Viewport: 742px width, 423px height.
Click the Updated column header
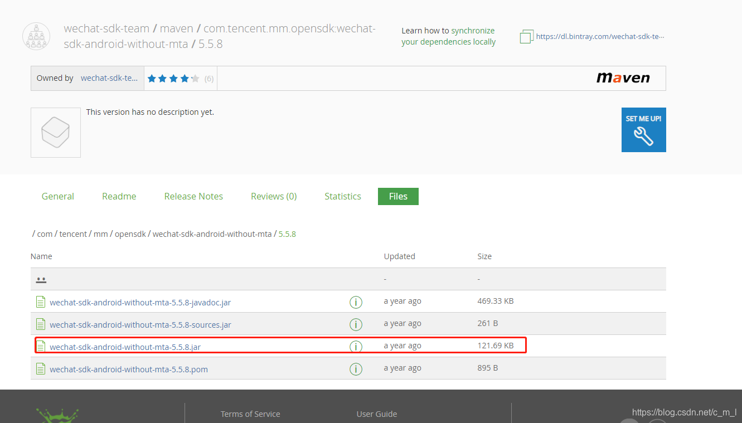click(x=399, y=256)
